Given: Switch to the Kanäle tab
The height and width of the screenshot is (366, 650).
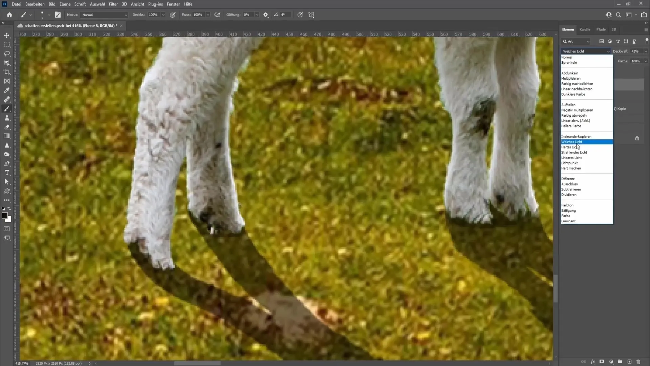Looking at the screenshot, I should [x=585, y=29].
